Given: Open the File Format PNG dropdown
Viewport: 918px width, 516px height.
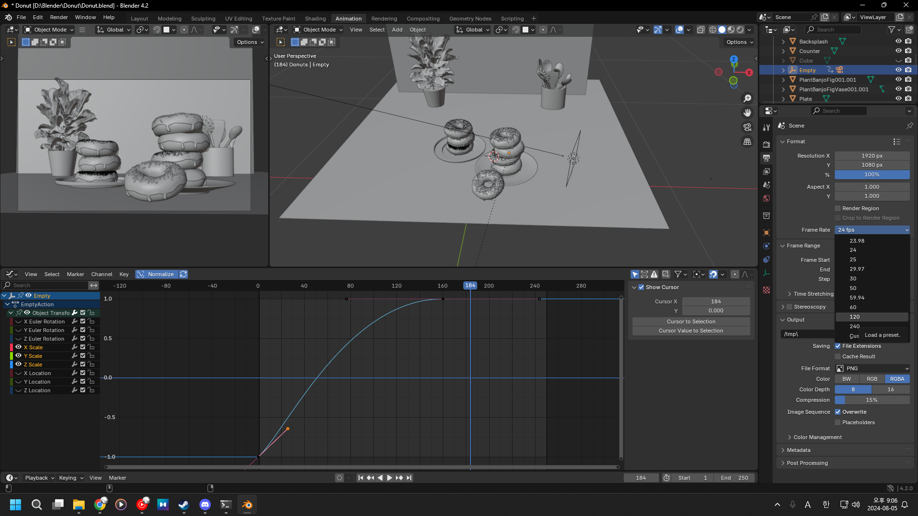Looking at the screenshot, I should coord(872,368).
